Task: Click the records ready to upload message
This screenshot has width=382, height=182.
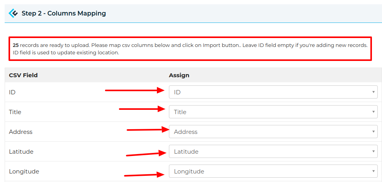Action: pos(190,49)
